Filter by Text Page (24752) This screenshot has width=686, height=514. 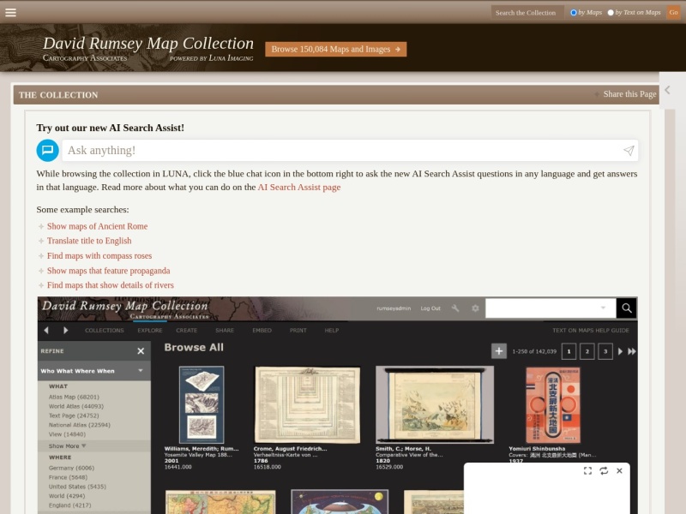click(x=74, y=415)
